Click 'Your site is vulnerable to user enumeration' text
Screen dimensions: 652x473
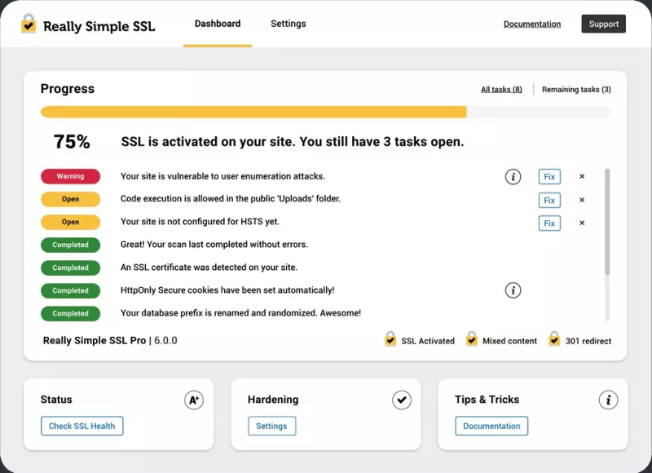point(222,176)
